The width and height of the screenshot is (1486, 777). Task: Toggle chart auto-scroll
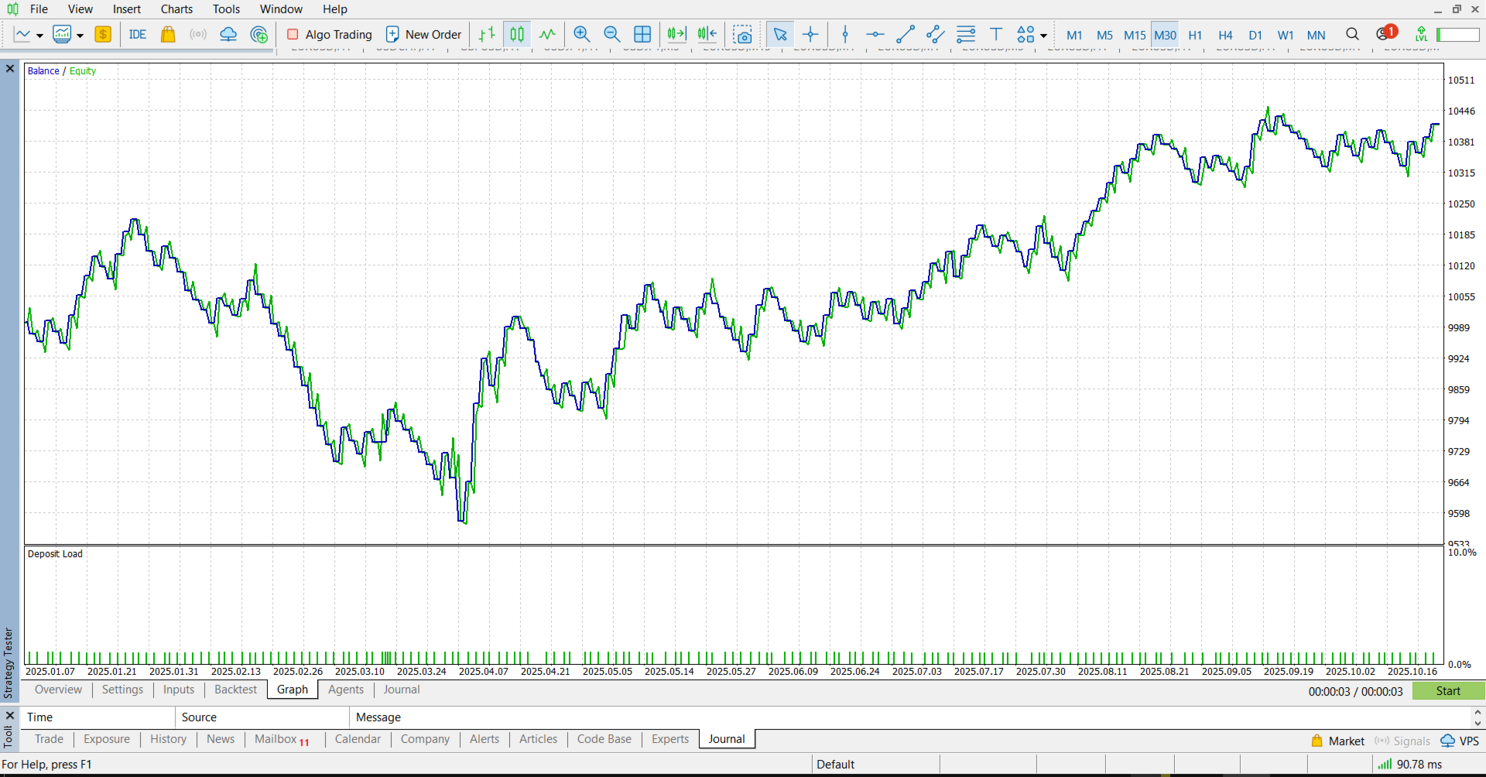tap(676, 34)
